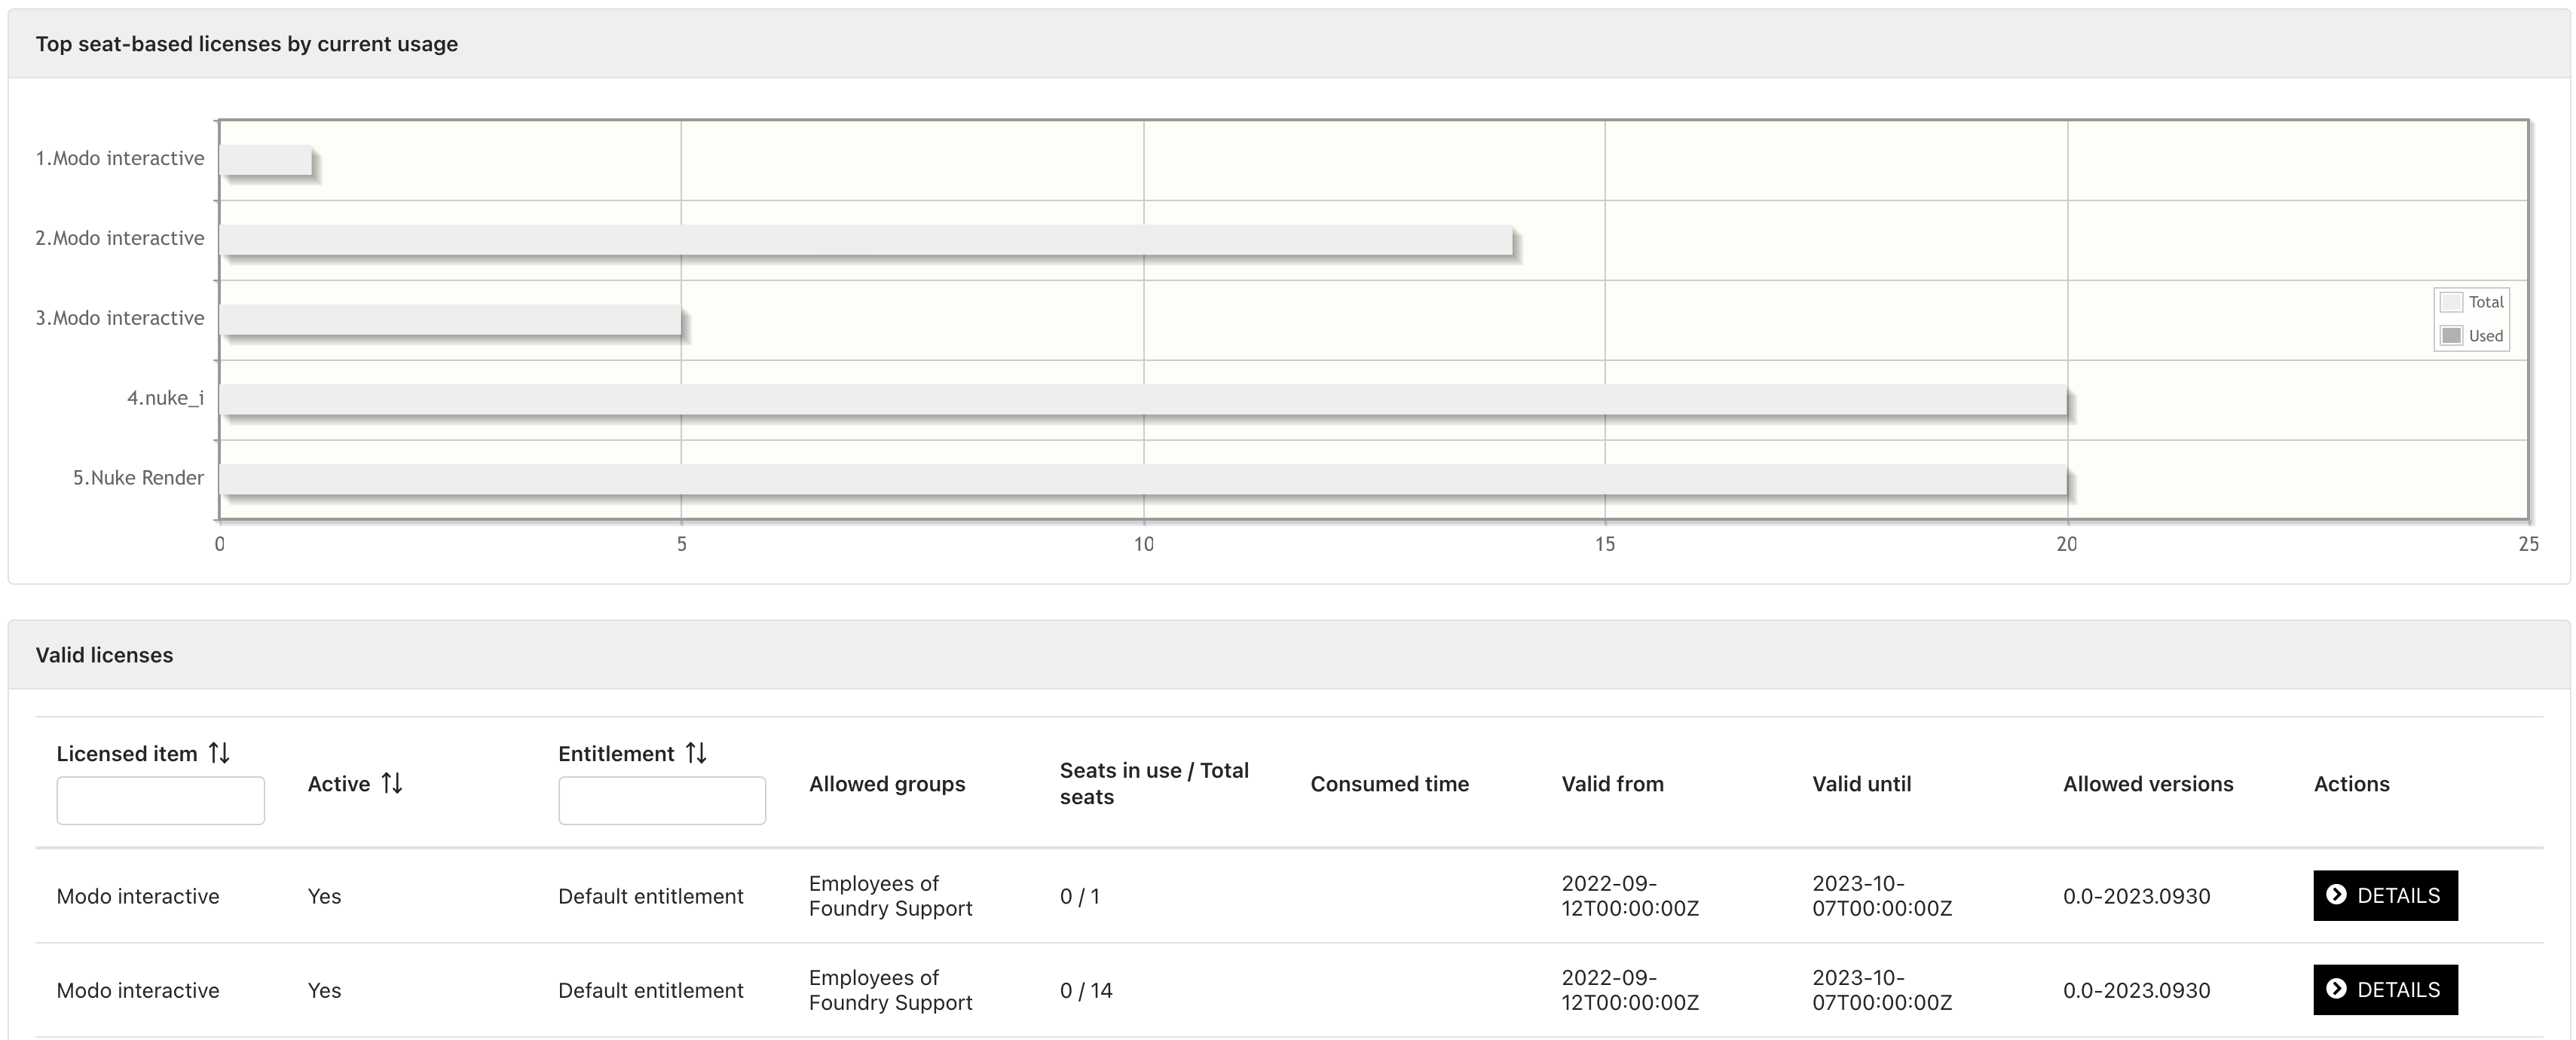The width and height of the screenshot is (2576, 1040).
Task: Click the 'Valid until' column header
Action: pos(1862,784)
